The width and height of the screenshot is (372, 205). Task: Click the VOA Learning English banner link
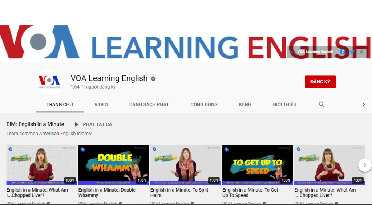coord(312,52)
